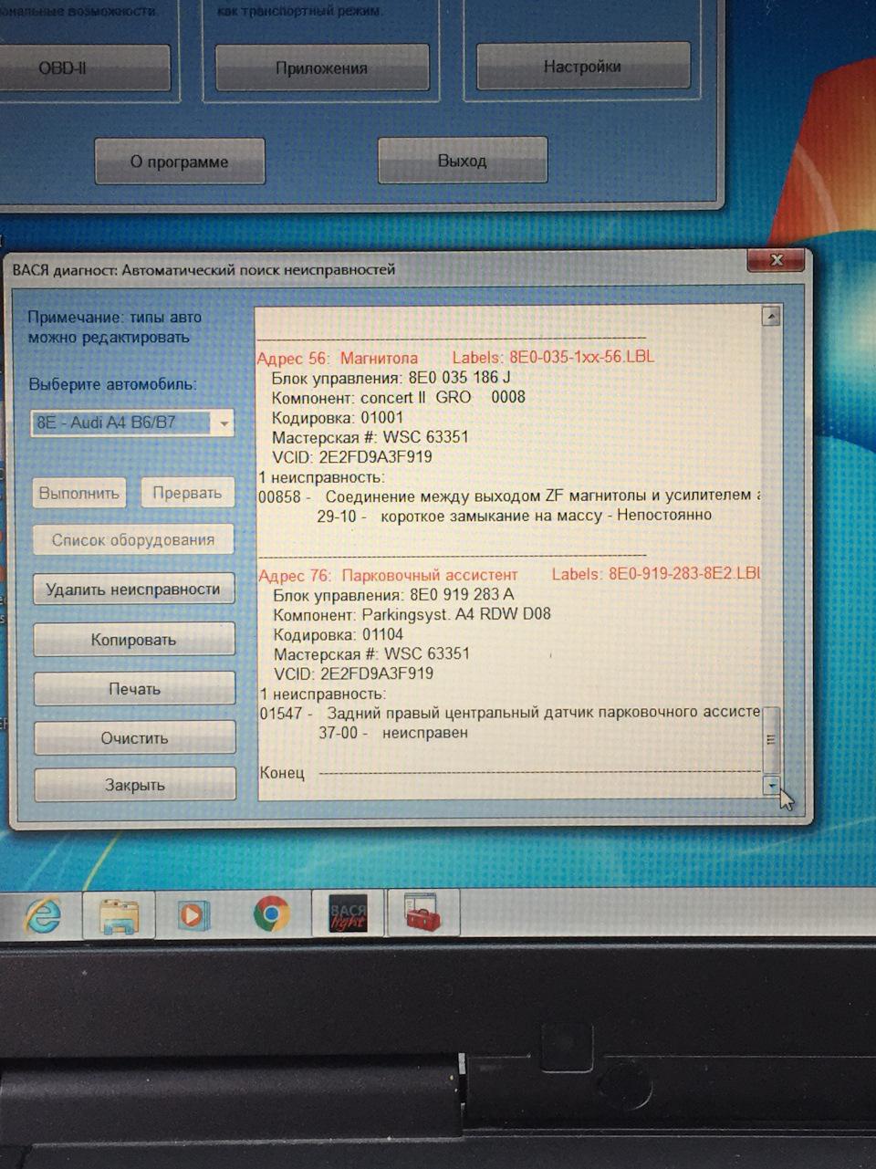The image size is (876, 1169).
Task: Open Приложения in the main window
Action: click(x=321, y=68)
